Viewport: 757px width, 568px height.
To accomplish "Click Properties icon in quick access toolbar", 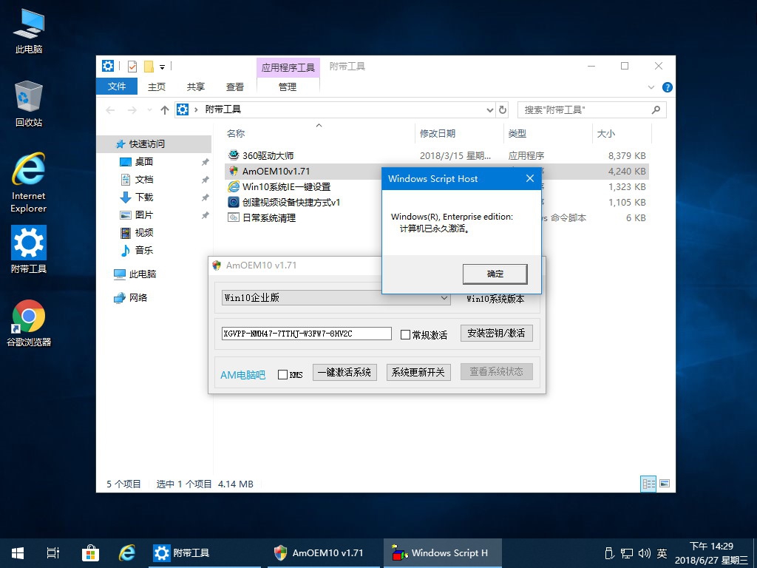I will 132,66.
